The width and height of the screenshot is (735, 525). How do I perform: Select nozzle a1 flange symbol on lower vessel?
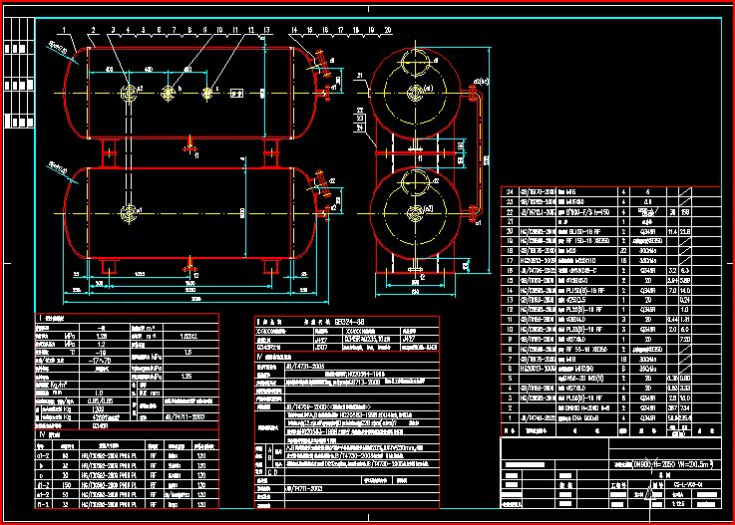(129, 213)
